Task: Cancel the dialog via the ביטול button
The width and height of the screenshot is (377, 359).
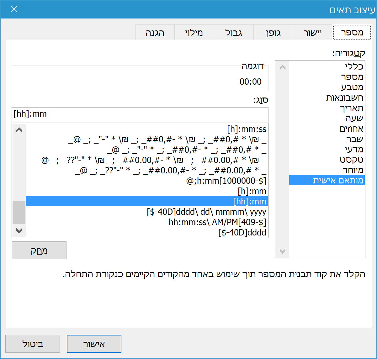Action: (x=33, y=344)
